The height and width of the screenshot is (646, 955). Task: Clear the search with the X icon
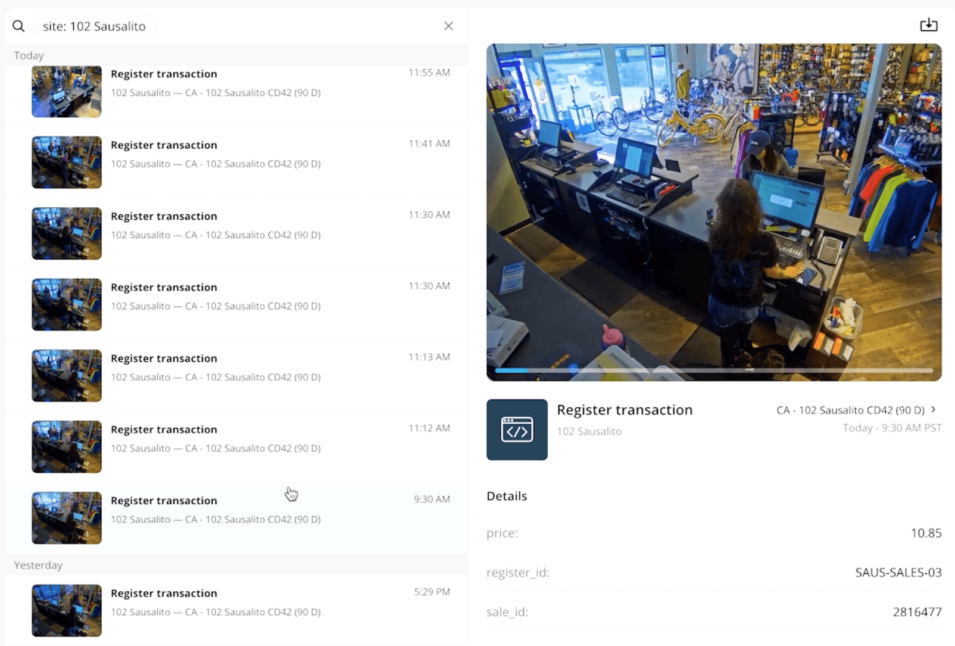(448, 26)
